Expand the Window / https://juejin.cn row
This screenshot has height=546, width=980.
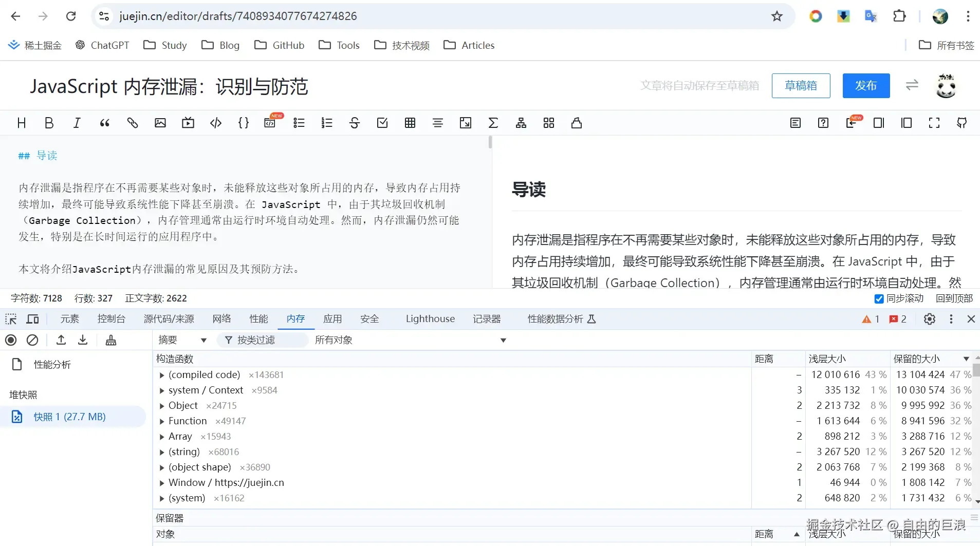[x=162, y=483]
